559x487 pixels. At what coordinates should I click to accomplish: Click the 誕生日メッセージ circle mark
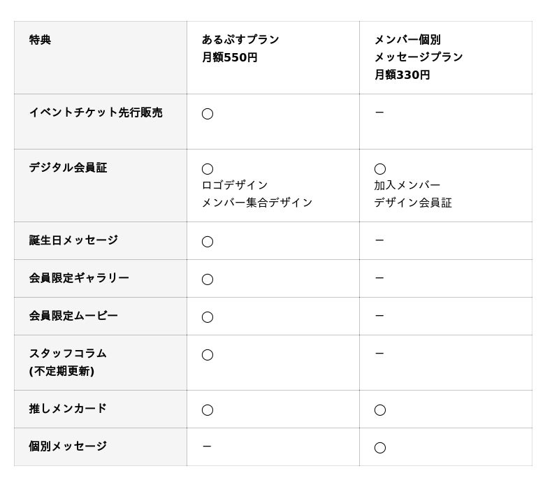click(x=208, y=242)
